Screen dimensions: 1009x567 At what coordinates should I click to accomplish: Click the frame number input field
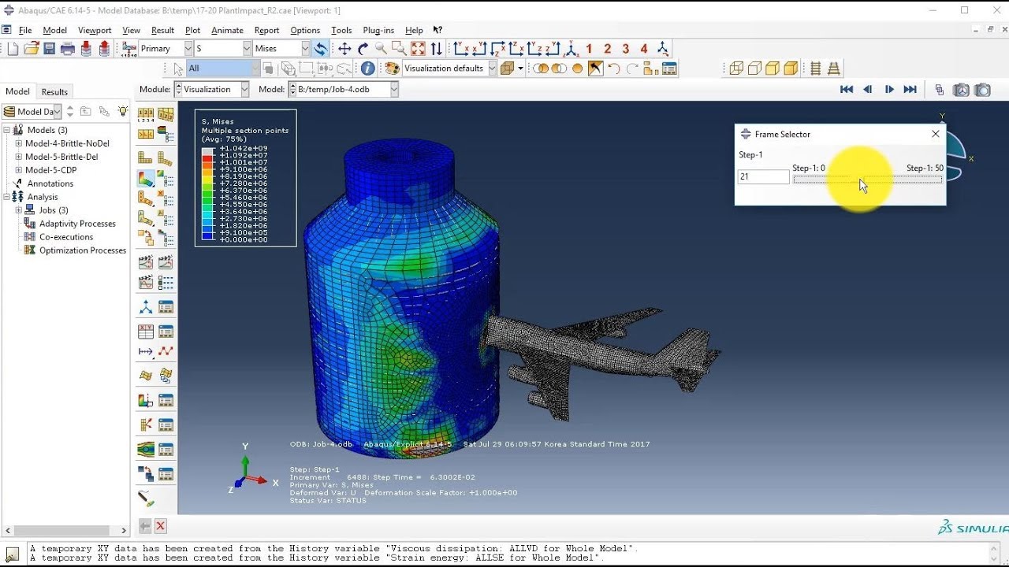click(763, 177)
